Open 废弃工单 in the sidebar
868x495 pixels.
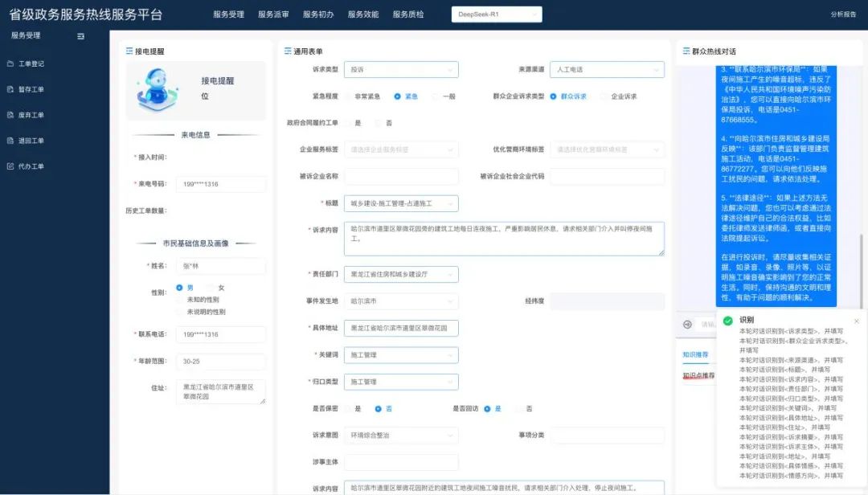pyautogui.click(x=31, y=115)
